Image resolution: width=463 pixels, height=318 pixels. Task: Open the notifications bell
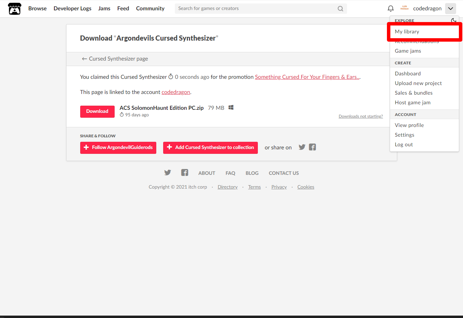[x=391, y=9]
